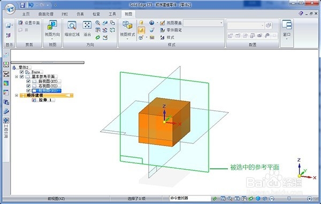Open the combo box beside 视图覆盖
Screen dimensions: 321x204
click(203, 23)
